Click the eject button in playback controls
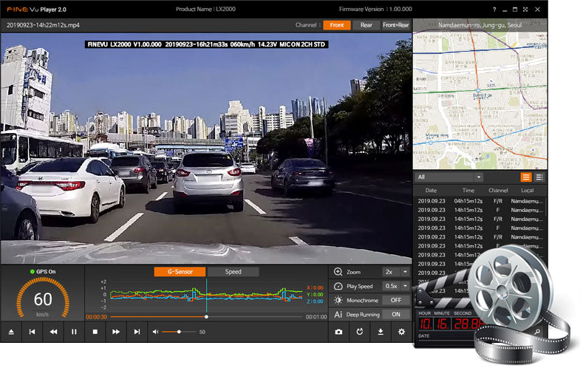Screen dimensions: 583x368 pyautogui.click(x=11, y=332)
